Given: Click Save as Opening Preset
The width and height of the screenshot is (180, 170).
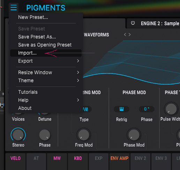Looking at the screenshot, I should point(46,45).
